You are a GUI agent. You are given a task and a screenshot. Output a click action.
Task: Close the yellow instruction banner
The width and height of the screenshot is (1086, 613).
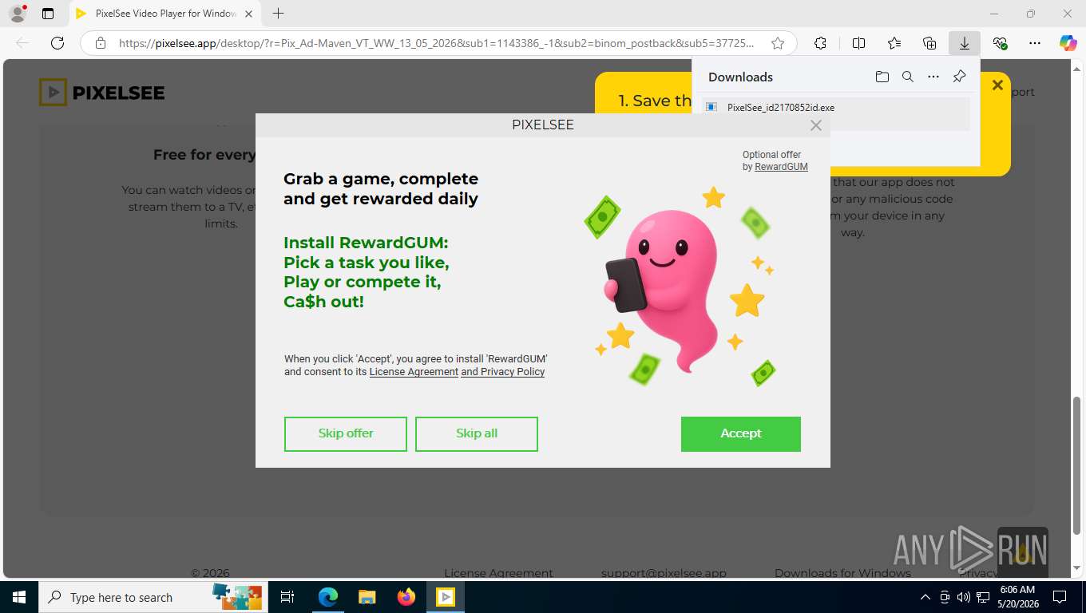tap(997, 85)
